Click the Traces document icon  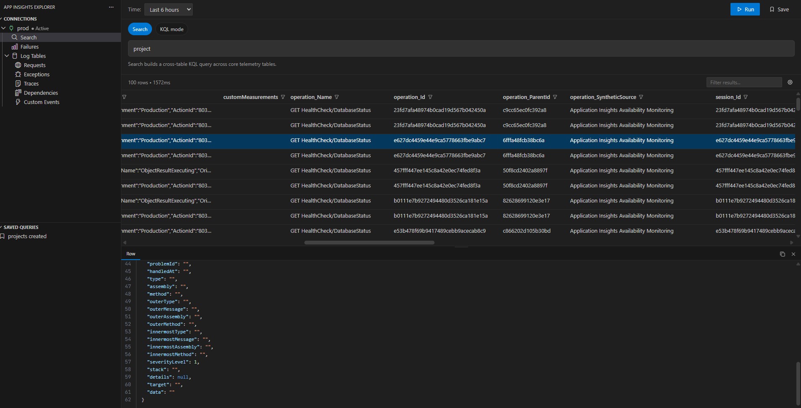(18, 83)
